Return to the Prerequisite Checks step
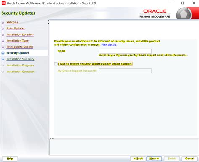This screenshot has width=199, height=162. pos(20,47)
